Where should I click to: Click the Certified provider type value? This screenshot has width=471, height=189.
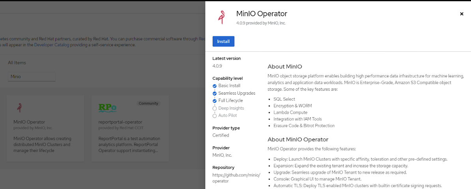pos(221,135)
